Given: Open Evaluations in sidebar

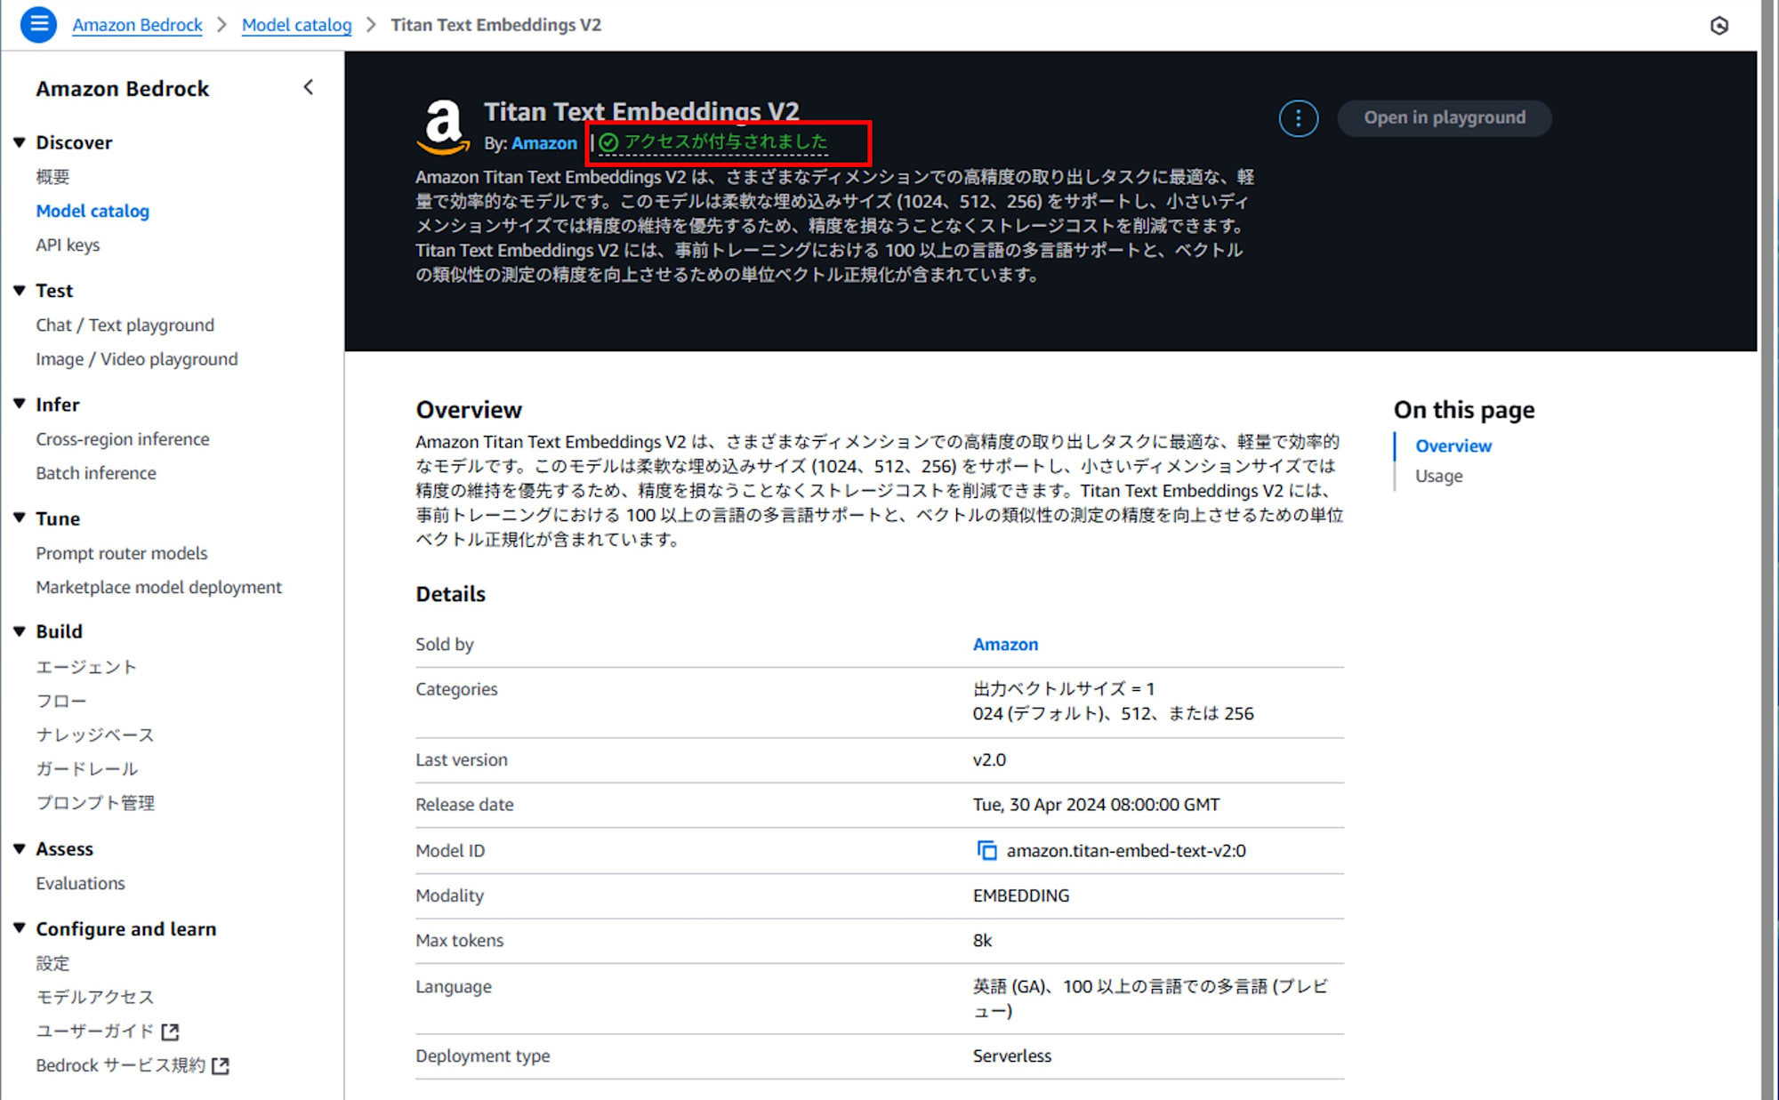Looking at the screenshot, I should [x=80, y=883].
